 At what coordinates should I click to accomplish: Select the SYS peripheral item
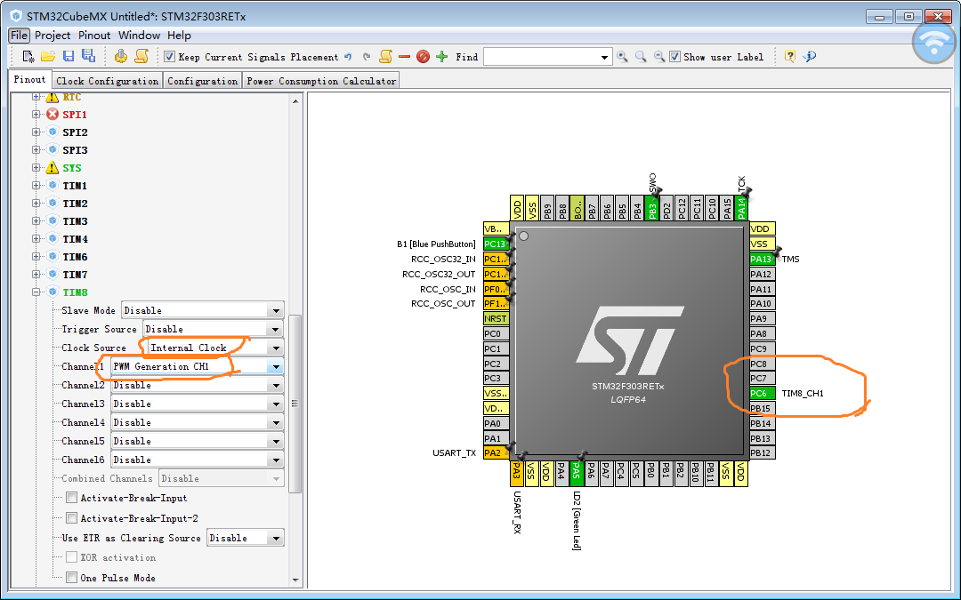coord(72,168)
